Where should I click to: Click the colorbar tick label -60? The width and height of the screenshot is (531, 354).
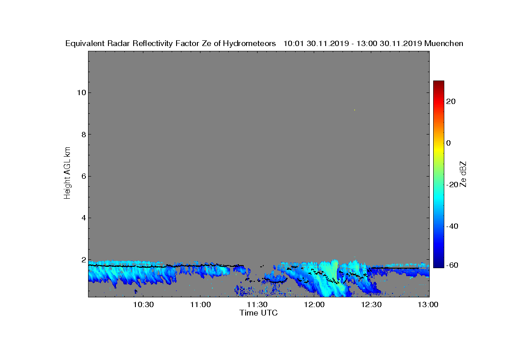pos(452,265)
